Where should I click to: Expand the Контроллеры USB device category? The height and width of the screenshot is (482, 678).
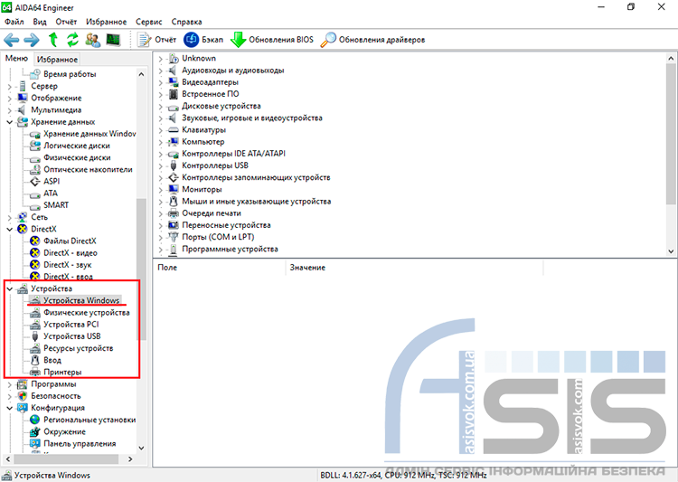(160, 165)
